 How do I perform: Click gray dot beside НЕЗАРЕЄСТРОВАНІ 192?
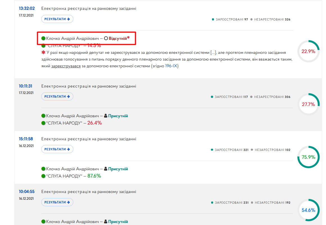coord(252,203)
